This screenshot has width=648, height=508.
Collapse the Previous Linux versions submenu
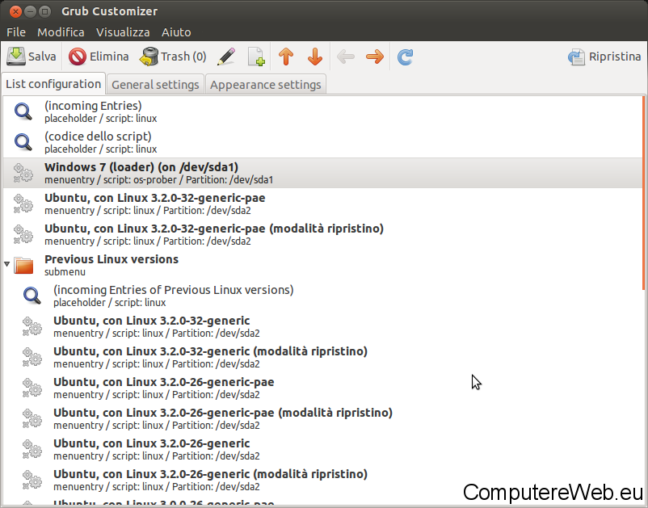(x=7, y=263)
